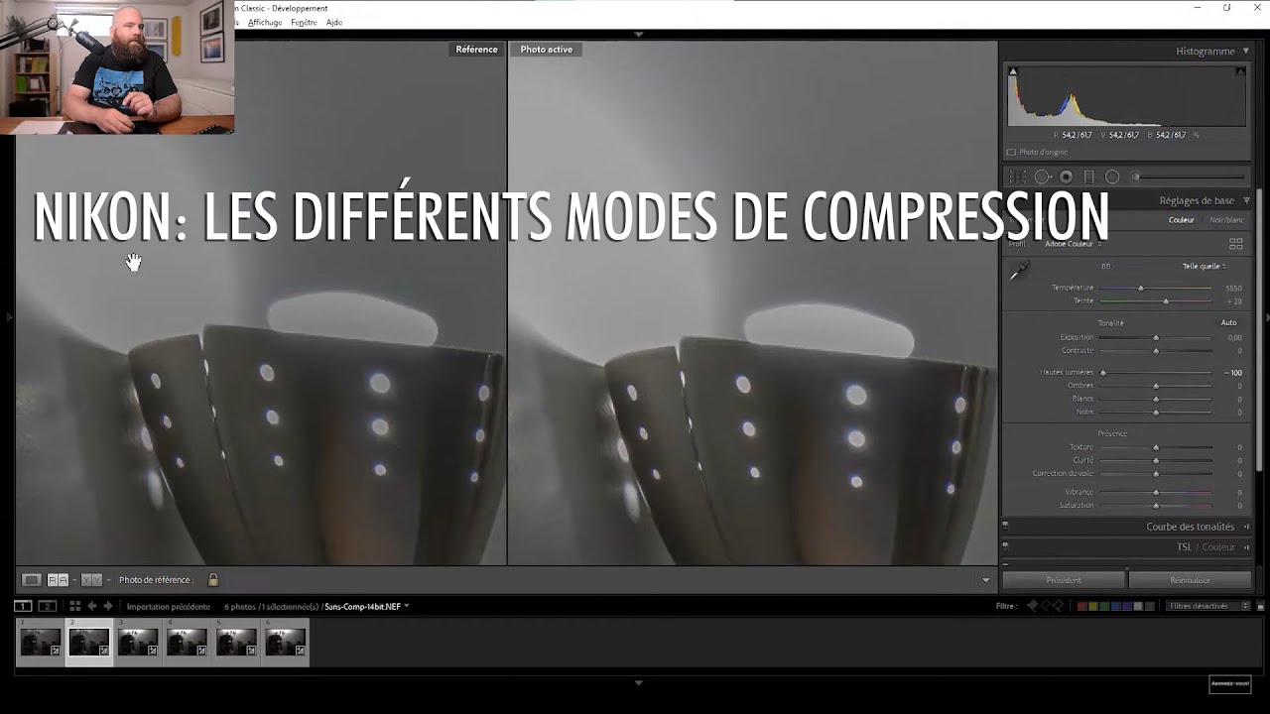Select Noir/blanc treatment option
Viewport: 1270px width, 714px height.
tap(1226, 220)
